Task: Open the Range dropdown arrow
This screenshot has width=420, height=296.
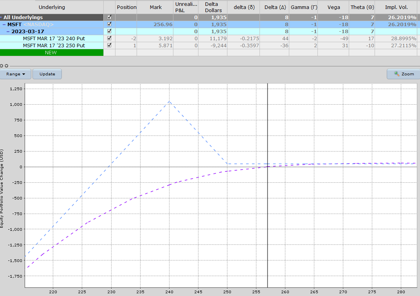Action: pyautogui.click(x=23, y=74)
